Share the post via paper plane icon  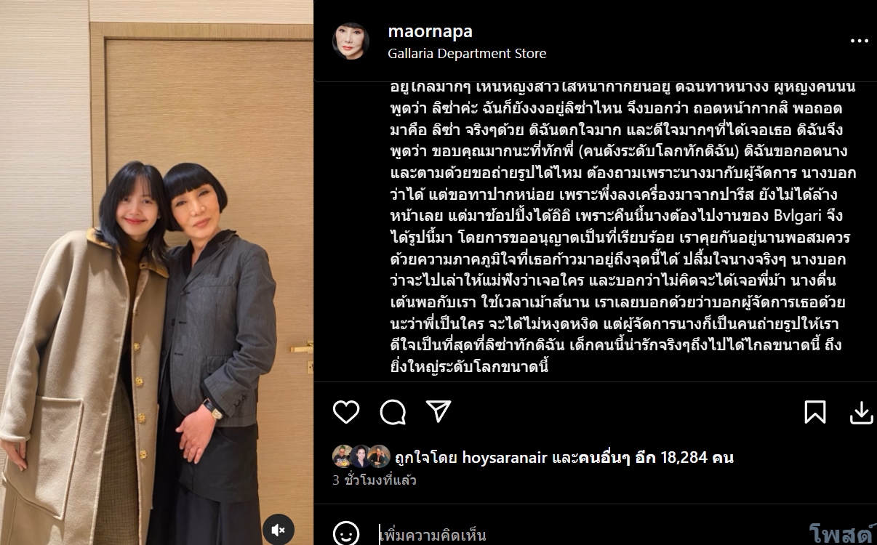point(438,411)
